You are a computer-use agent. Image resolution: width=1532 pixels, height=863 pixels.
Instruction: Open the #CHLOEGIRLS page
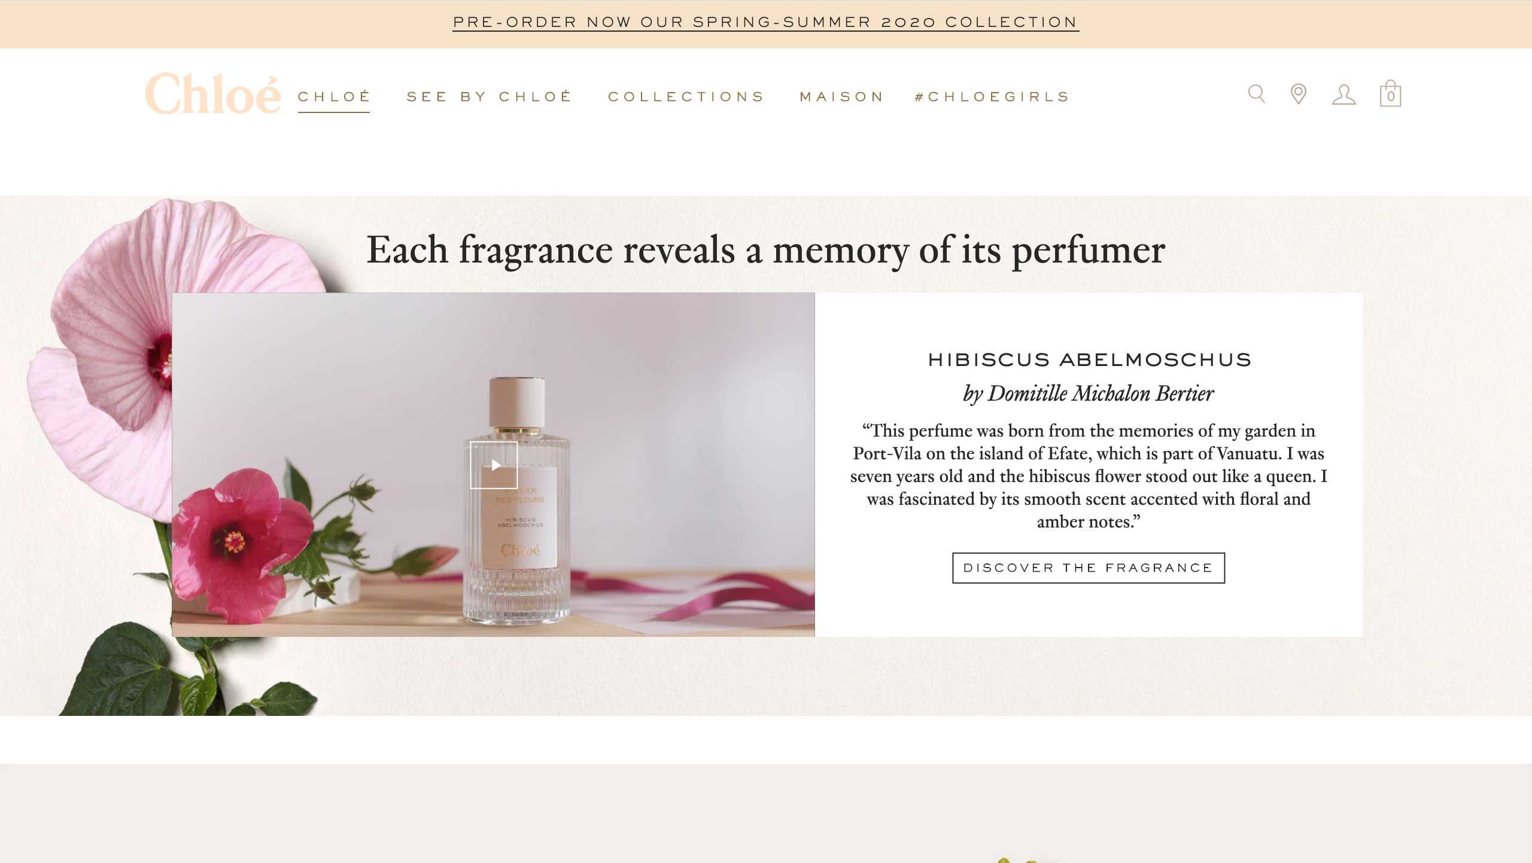pyautogui.click(x=992, y=96)
